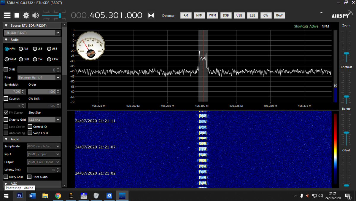
Task: Click the SNR meter gauge
Action: [x=91, y=45]
